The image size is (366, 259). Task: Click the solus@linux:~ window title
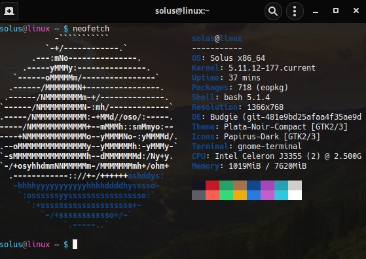point(182,10)
